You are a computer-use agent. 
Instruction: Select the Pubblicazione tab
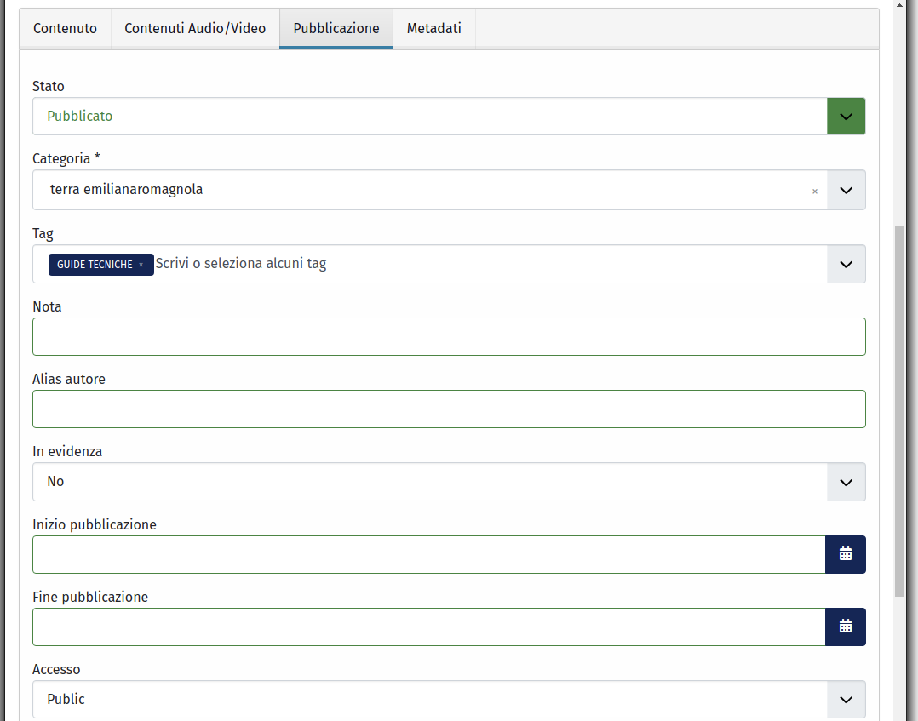(x=336, y=28)
